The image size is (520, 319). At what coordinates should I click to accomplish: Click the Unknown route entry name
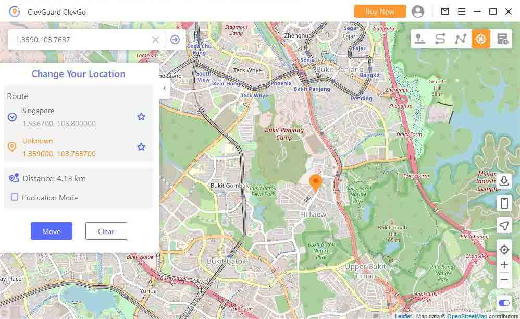(38, 141)
